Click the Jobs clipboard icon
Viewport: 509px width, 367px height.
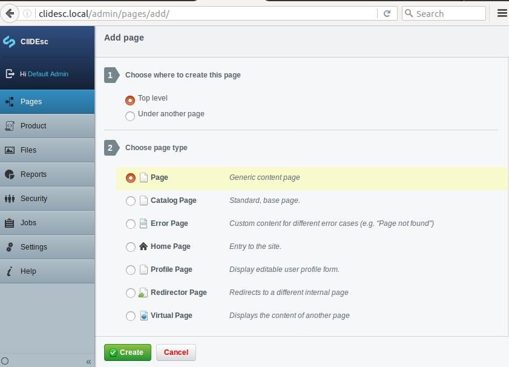9,223
